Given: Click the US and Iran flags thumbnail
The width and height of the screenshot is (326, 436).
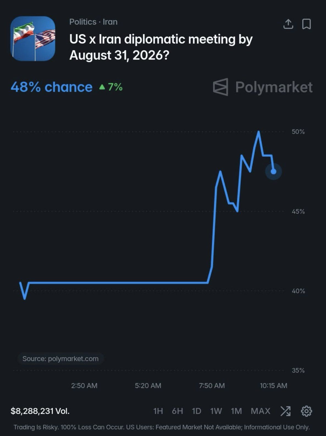Looking at the screenshot, I should pos(33,38).
